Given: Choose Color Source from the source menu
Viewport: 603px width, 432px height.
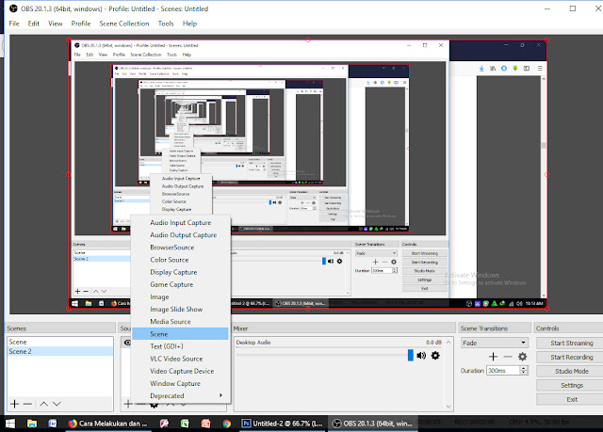Looking at the screenshot, I should click(180, 260).
